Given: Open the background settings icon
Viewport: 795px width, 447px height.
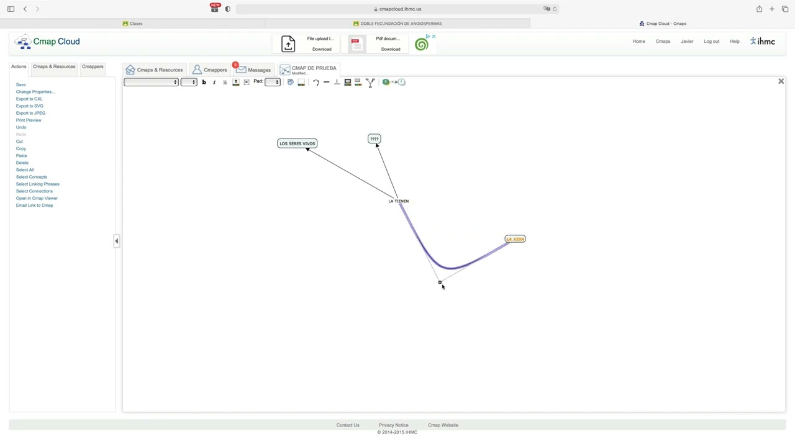Looking at the screenshot, I should coord(348,82).
